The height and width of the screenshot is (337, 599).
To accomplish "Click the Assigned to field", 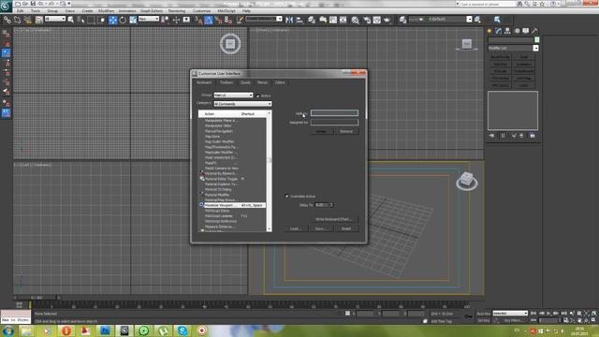I will 334,123.
